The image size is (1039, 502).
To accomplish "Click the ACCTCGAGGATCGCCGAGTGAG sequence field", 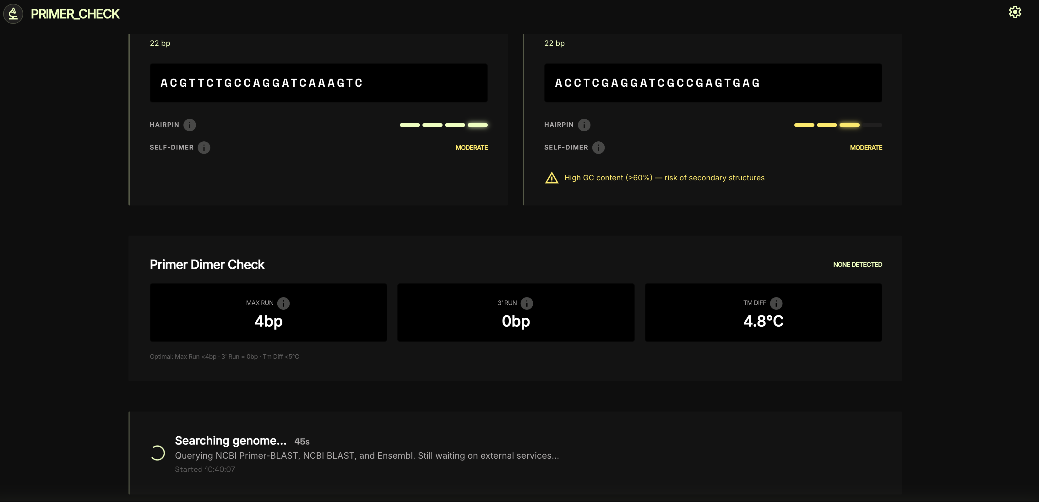I will [713, 83].
